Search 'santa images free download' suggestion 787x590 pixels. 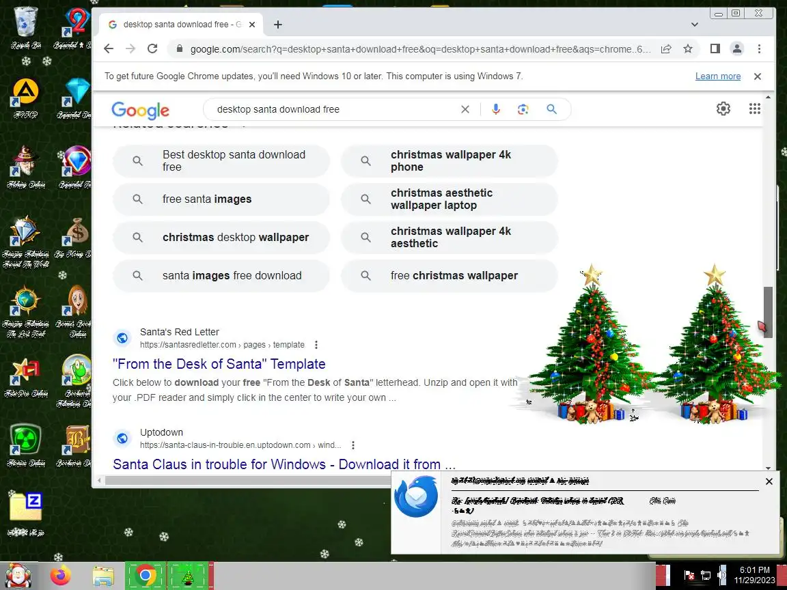(x=221, y=275)
